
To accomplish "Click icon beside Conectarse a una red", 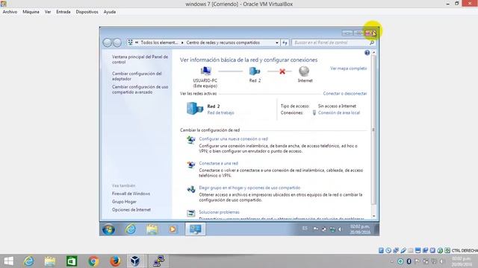I will pos(191,165).
